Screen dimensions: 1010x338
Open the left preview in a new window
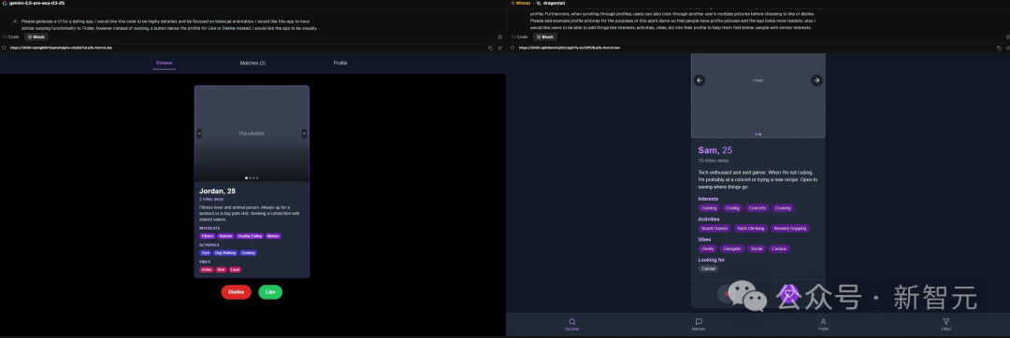click(499, 48)
